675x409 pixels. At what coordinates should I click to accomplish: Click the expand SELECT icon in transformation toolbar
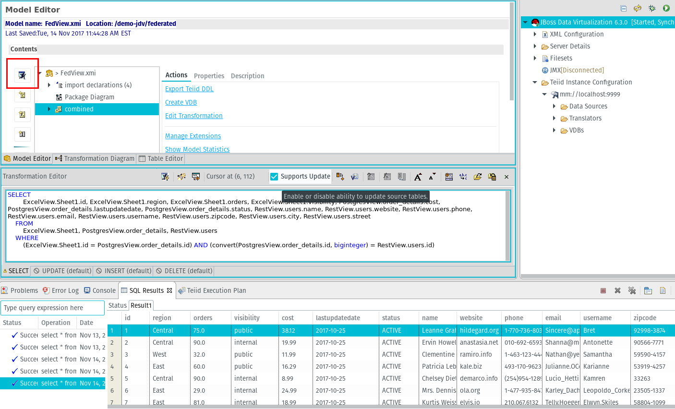pyautogui.click(x=402, y=177)
